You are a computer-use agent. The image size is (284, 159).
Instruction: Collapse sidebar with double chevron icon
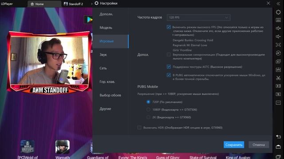[x=278, y=4]
